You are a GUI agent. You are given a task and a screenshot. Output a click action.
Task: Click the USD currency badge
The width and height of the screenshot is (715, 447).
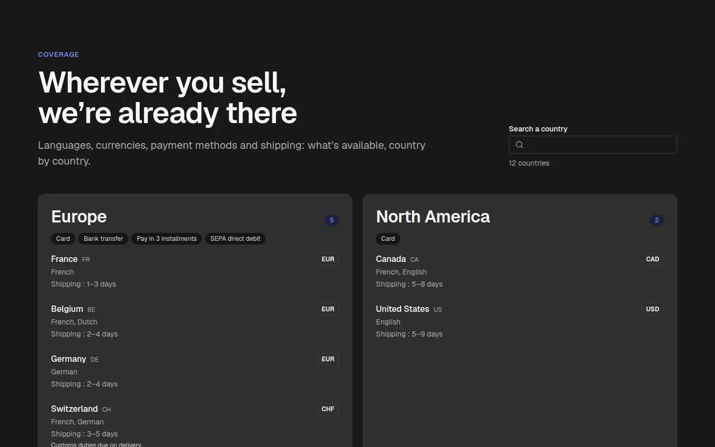[x=652, y=309]
